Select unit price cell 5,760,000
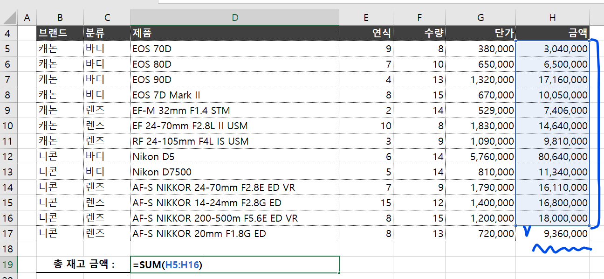 [480, 156]
